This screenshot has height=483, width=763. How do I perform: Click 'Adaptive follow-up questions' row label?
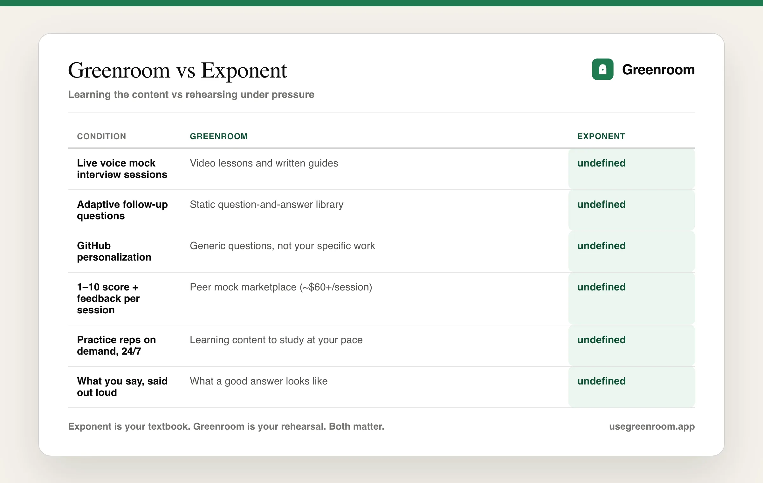122,210
